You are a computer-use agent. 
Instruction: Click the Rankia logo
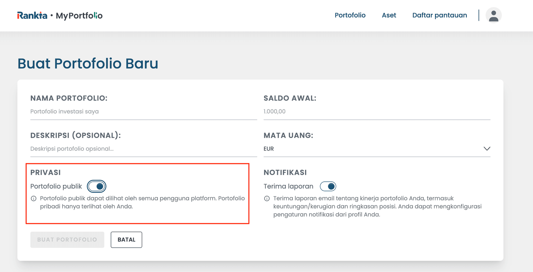[32, 16]
